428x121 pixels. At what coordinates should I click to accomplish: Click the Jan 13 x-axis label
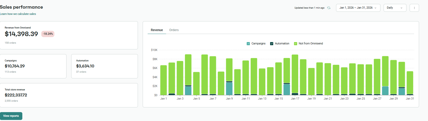[262, 99]
